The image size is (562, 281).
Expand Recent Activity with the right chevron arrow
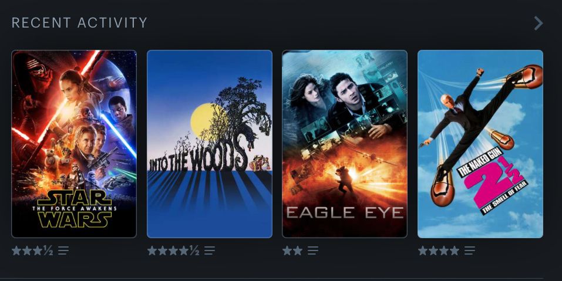539,23
